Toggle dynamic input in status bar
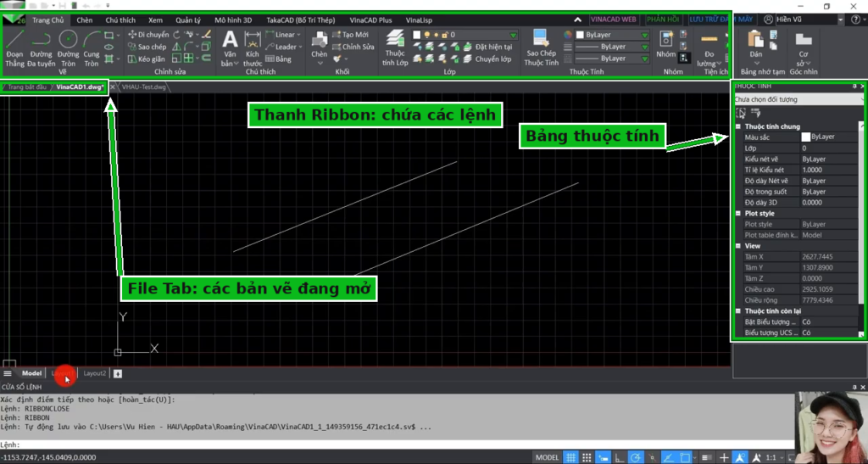 coord(603,457)
